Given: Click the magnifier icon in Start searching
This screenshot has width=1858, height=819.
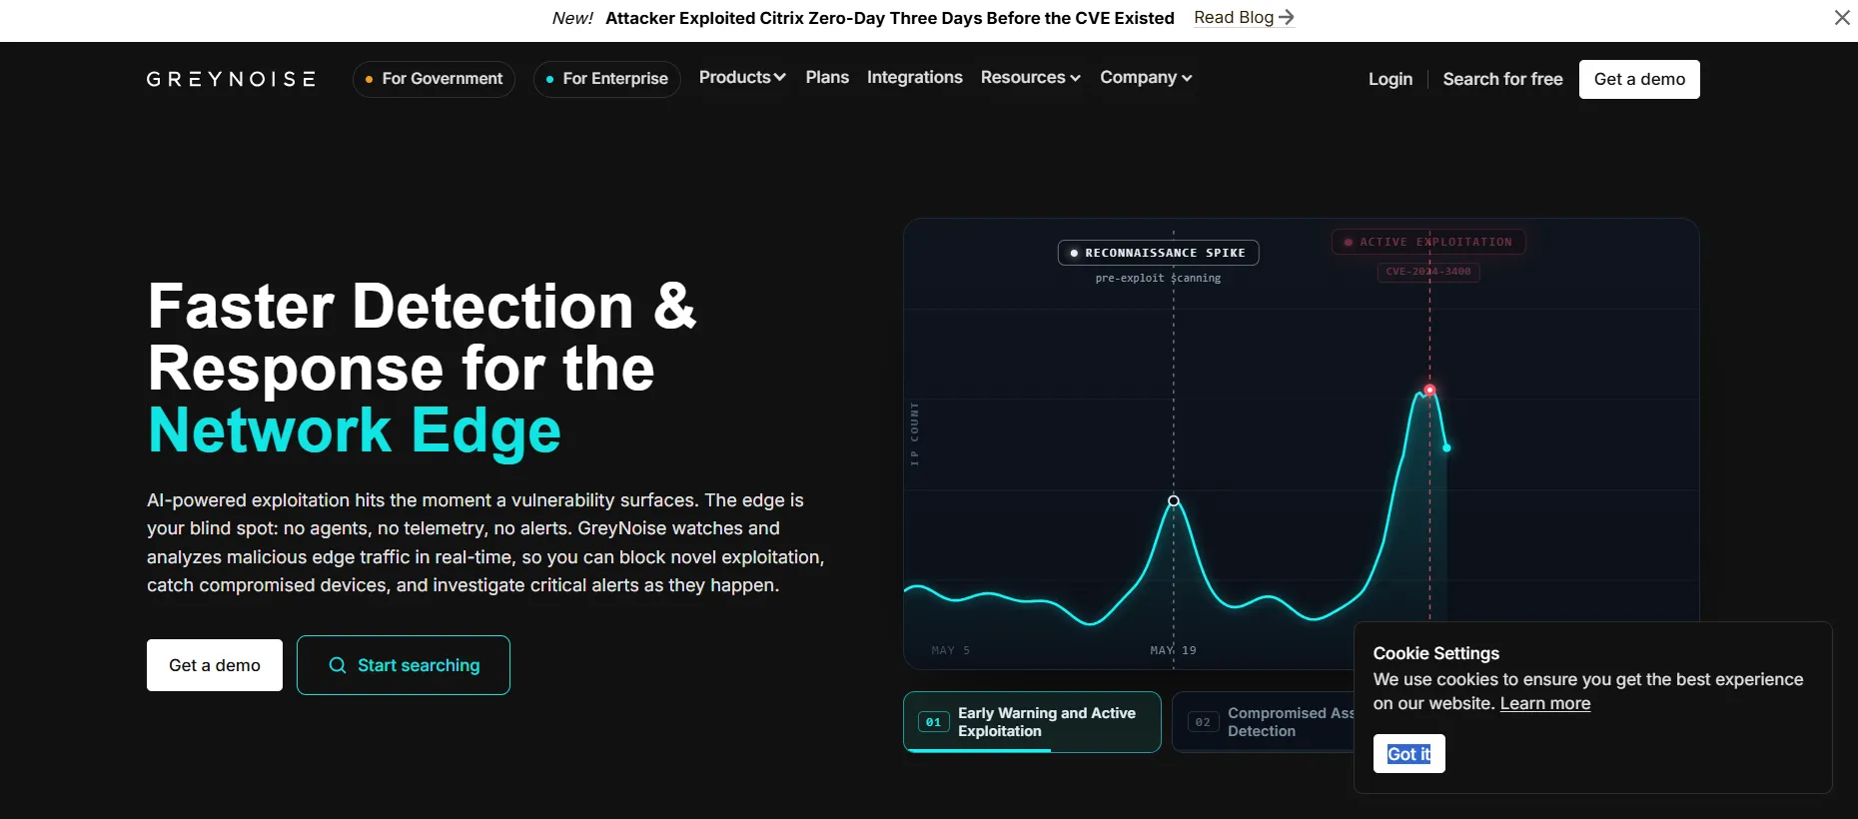Looking at the screenshot, I should click(338, 665).
